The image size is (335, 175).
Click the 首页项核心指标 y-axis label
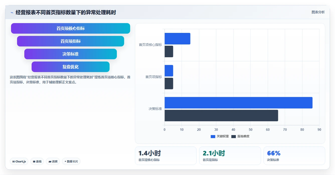[x=150, y=45]
